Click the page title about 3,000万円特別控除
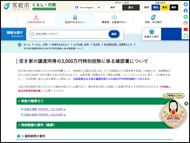 tap(83, 61)
